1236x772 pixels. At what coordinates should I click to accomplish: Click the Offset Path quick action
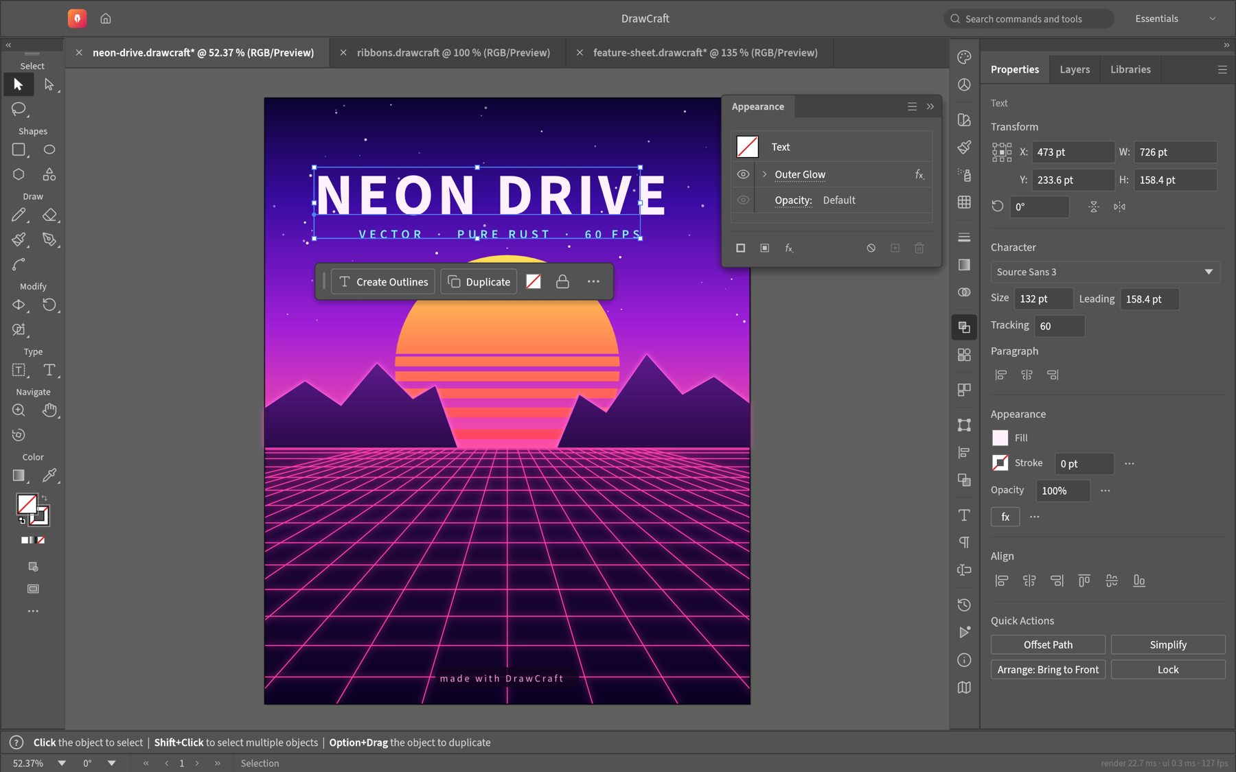coord(1048,644)
